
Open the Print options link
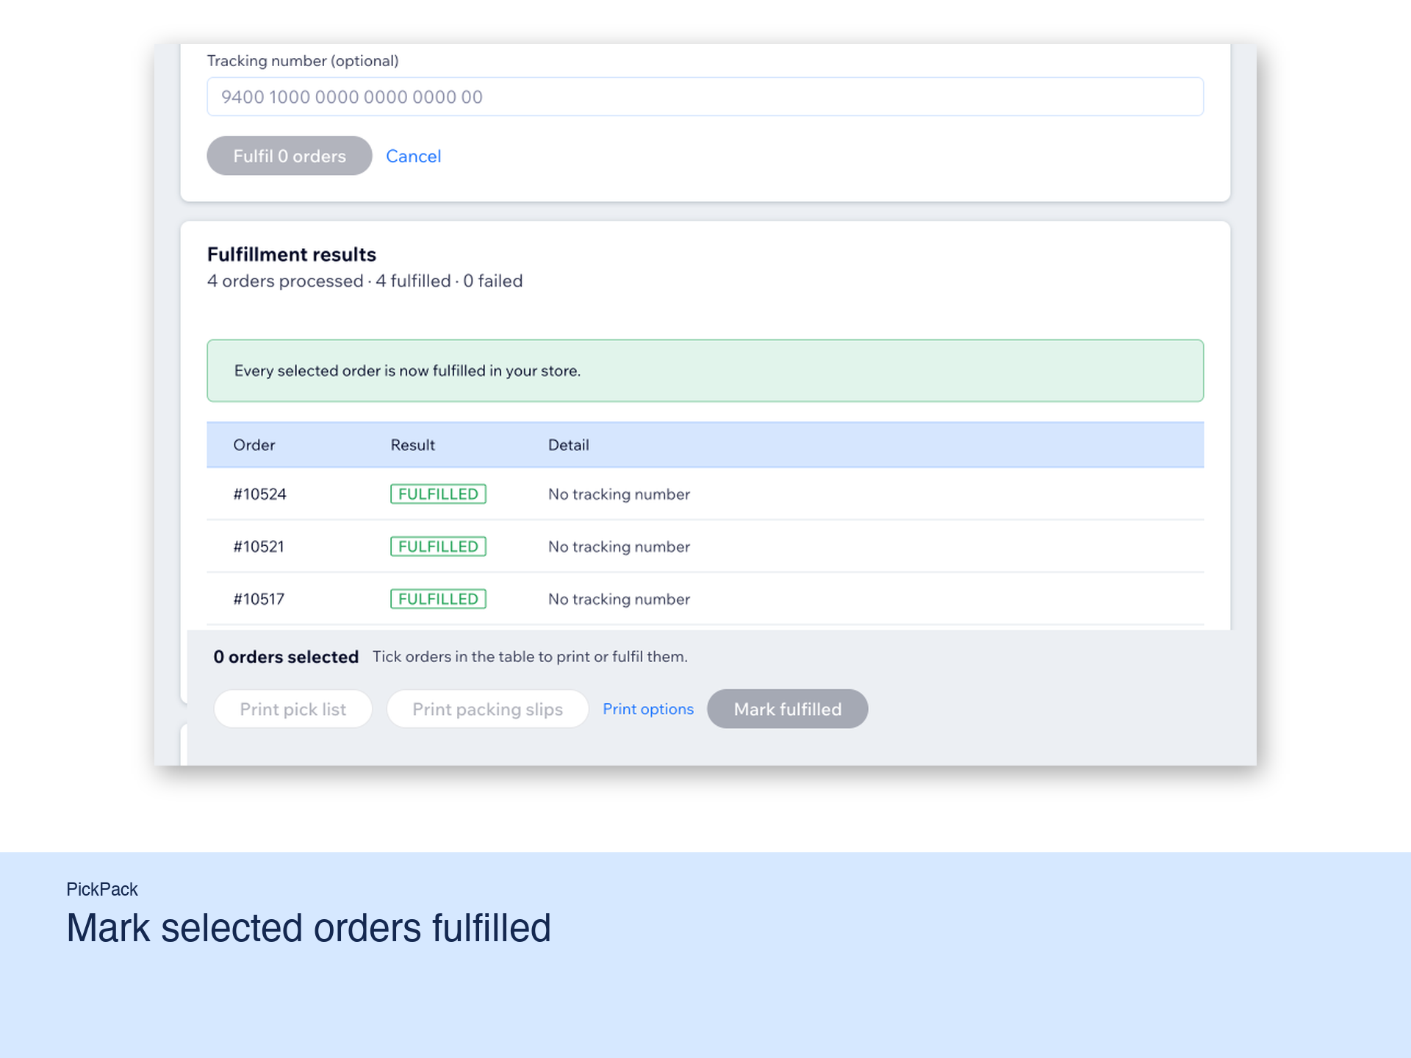pos(648,709)
